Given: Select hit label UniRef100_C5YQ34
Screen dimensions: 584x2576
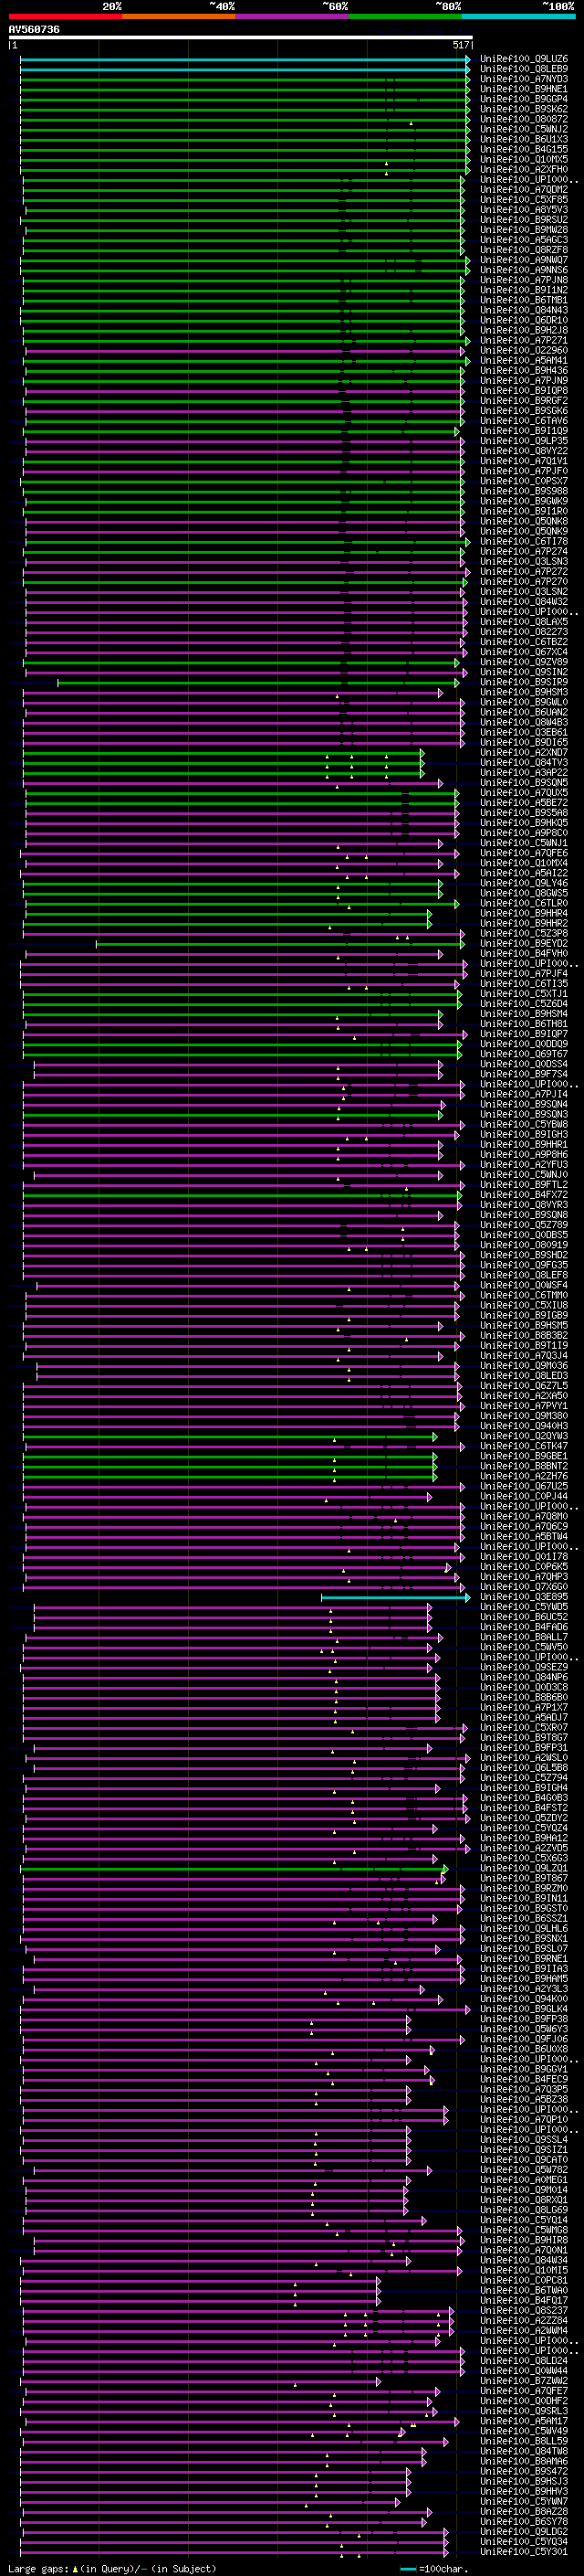Looking at the screenshot, I should tap(524, 2541).
